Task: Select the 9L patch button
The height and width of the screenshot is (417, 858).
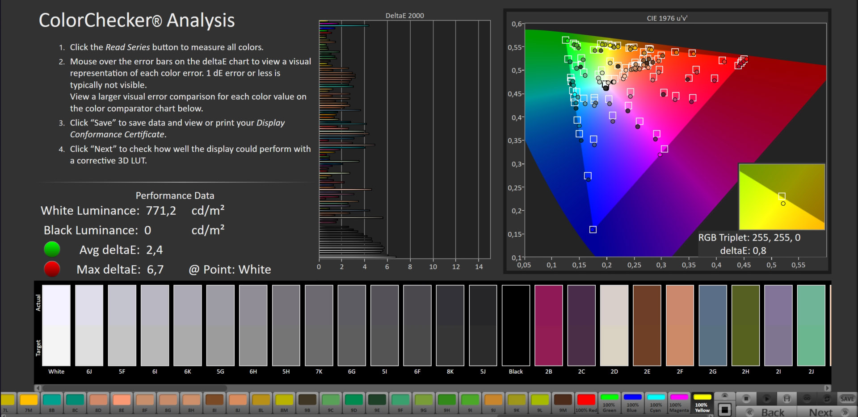Action: [539, 403]
